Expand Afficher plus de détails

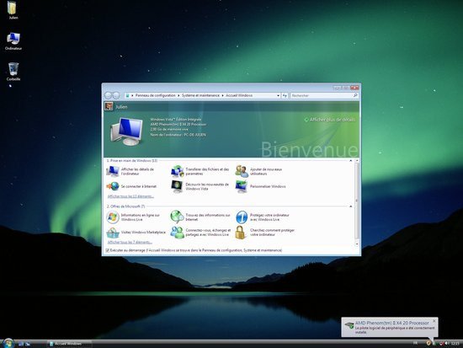(x=330, y=120)
